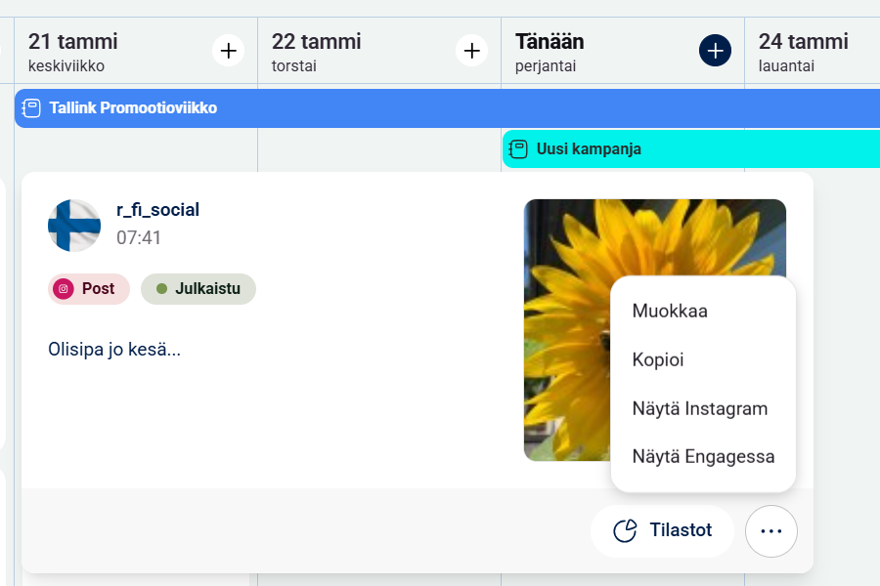Screen dimensions: 880x586
Task: Click the dark plus button for Tänään
Action: [715, 50]
